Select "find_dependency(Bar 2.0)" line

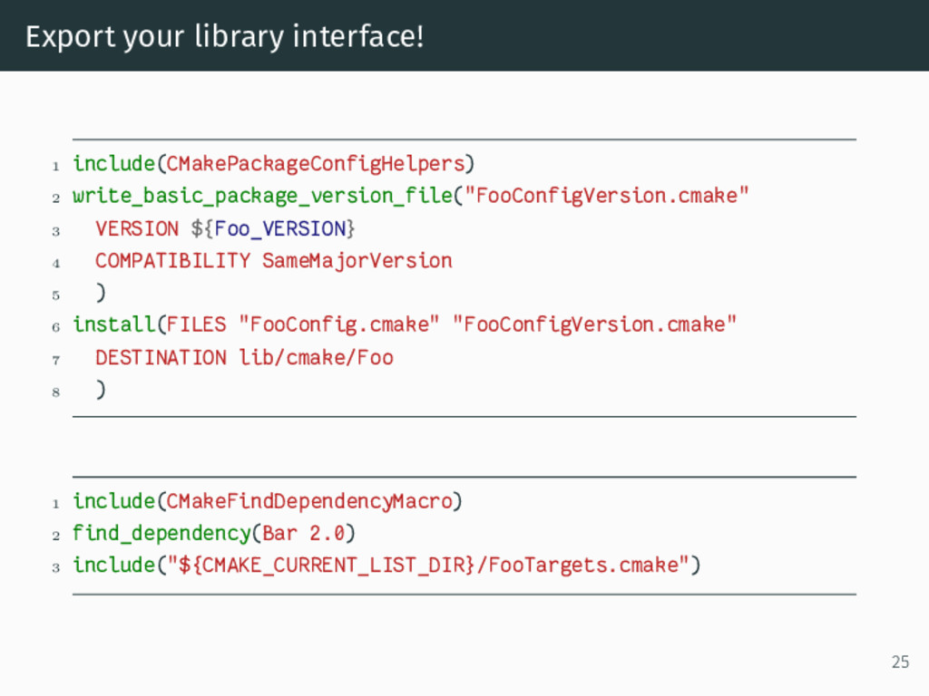214,534
